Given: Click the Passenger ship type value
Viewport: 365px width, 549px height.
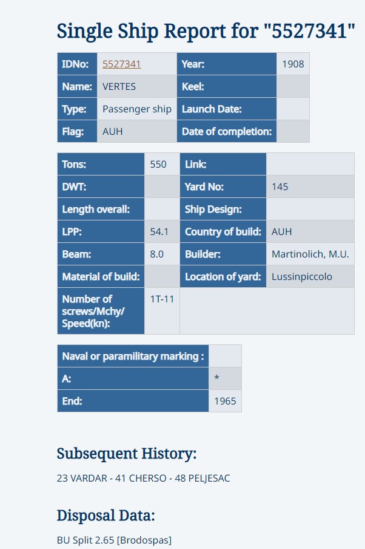Looking at the screenshot, I should (136, 109).
